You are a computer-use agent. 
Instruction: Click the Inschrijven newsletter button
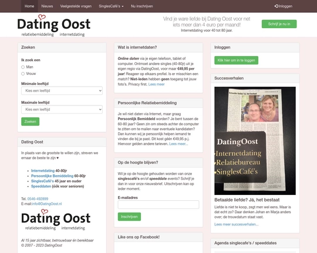pos(129,217)
